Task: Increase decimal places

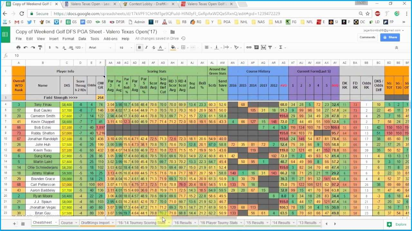Action: tap(71, 47)
